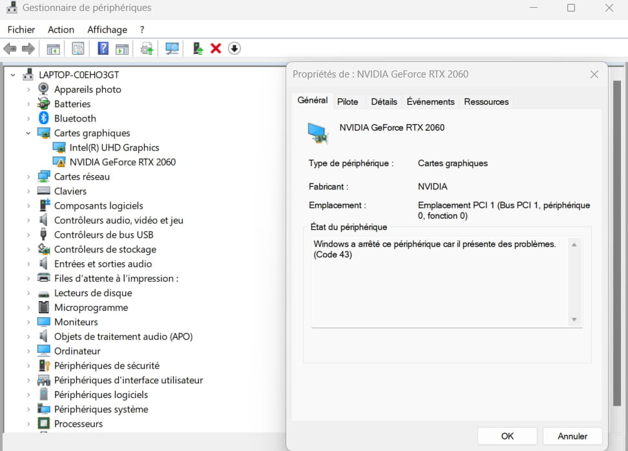Select NVIDIA GeForce RTX 2060 warning icon
The height and width of the screenshot is (451, 628).
click(59, 162)
